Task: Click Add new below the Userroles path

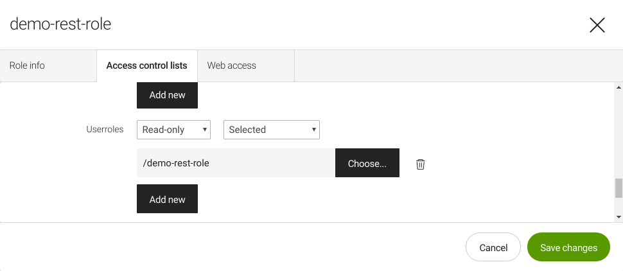Action: (167, 199)
